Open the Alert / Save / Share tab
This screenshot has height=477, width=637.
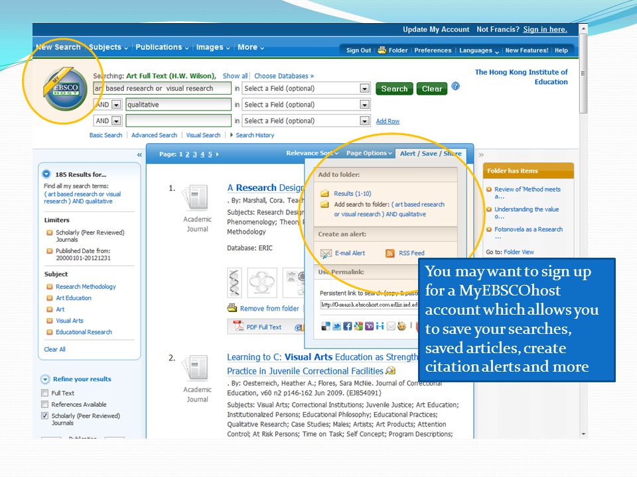click(431, 153)
